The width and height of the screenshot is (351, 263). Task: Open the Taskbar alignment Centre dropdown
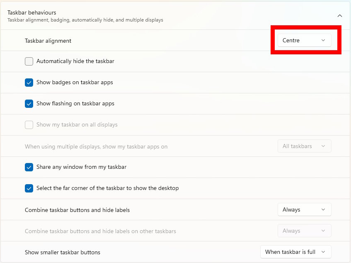pyautogui.click(x=304, y=40)
